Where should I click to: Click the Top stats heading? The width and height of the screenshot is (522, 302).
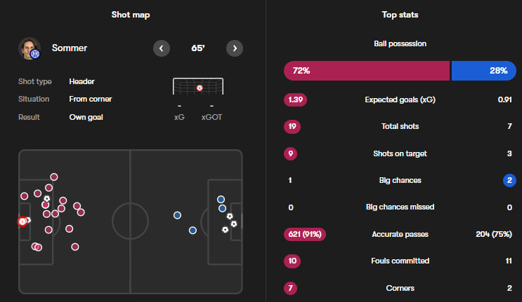400,15
